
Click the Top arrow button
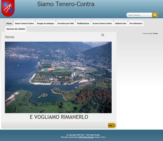[x=111, y=125]
